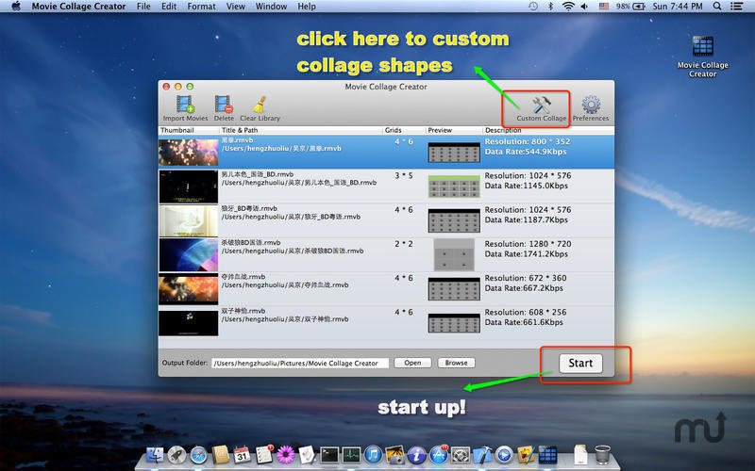755x471 pixels.
Task: Click the Browse button for output folder
Action: click(457, 363)
